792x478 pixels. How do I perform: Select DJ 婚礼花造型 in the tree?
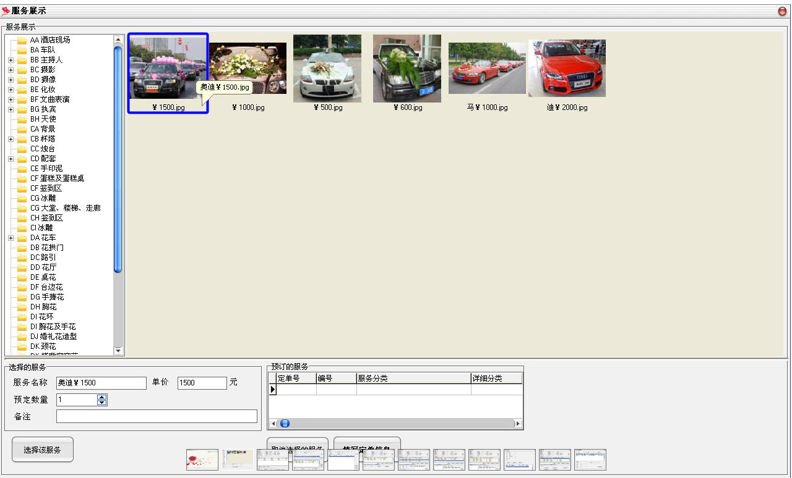53,337
